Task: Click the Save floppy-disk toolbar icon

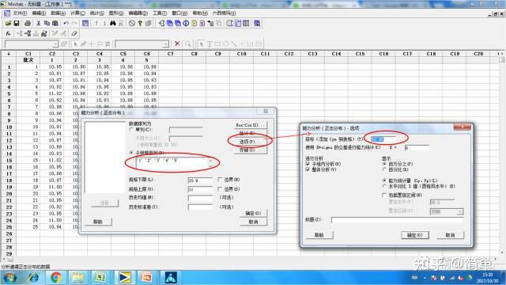Action: [16, 23]
